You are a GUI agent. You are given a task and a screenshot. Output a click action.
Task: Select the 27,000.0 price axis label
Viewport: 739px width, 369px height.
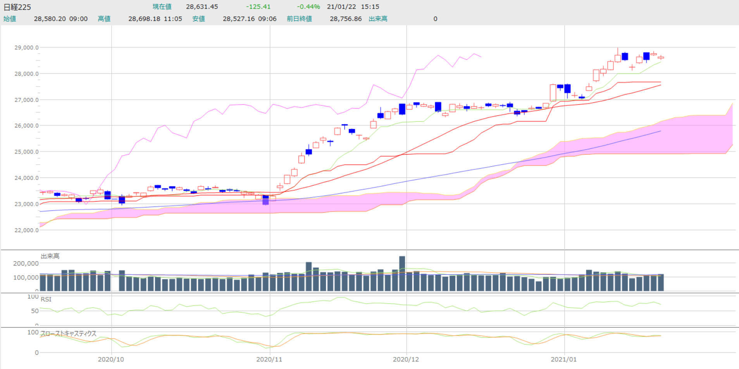(x=26, y=100)
